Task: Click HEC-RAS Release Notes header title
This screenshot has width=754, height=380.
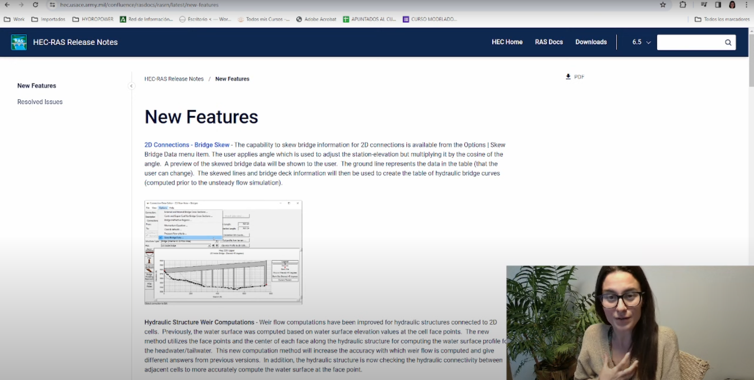Action: [x=75, y=42]
